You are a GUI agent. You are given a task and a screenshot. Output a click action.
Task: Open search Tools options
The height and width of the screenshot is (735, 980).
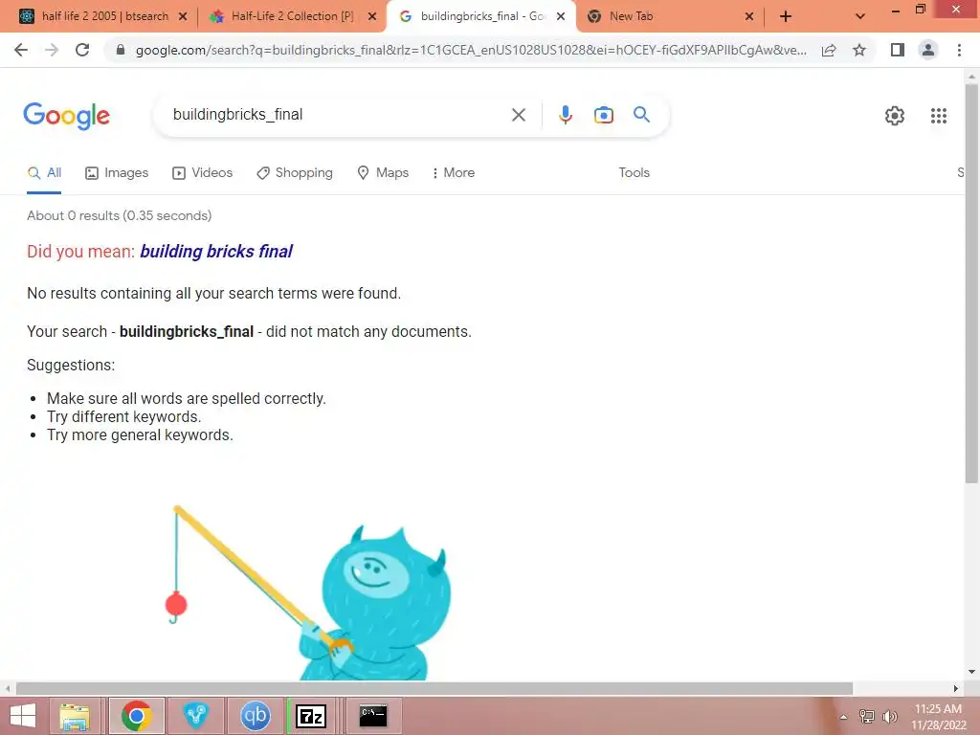pos(634,173)
